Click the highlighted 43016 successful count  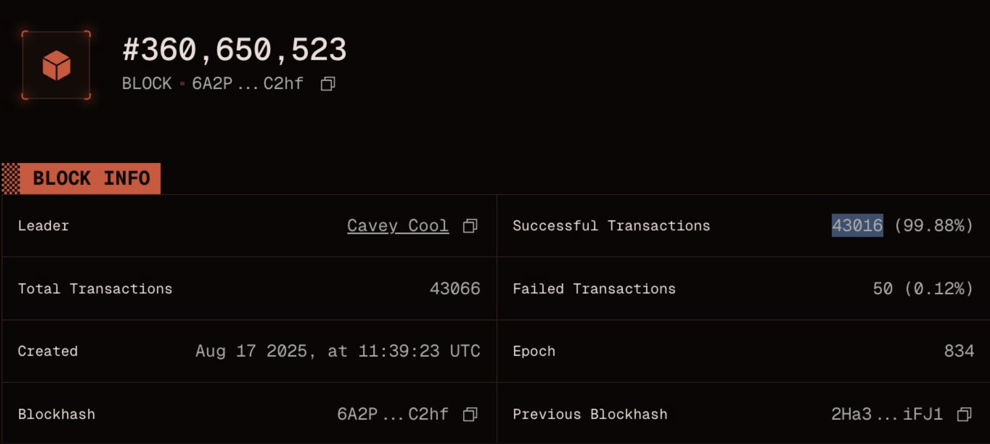[x=857, y=225]
